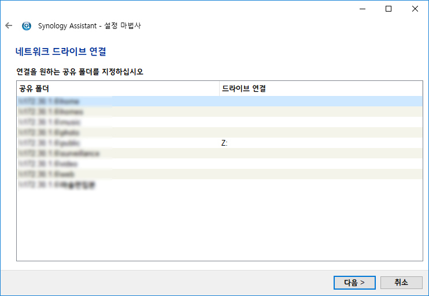Sort by the 공유 폴더 column header
The height and width of the screenshot is (296, 429).
tap(118, 88)
